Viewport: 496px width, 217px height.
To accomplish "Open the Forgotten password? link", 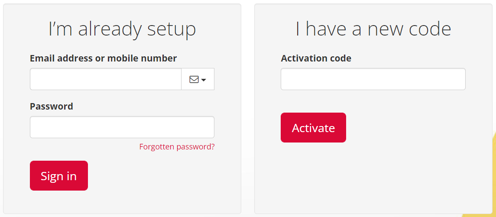I will 177,147.
